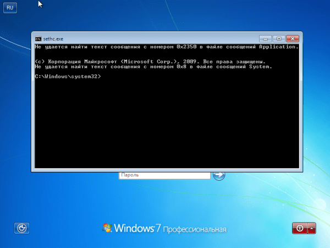
Task: Expand shutdown options arrow beside power button
Action: coord(312,228)
